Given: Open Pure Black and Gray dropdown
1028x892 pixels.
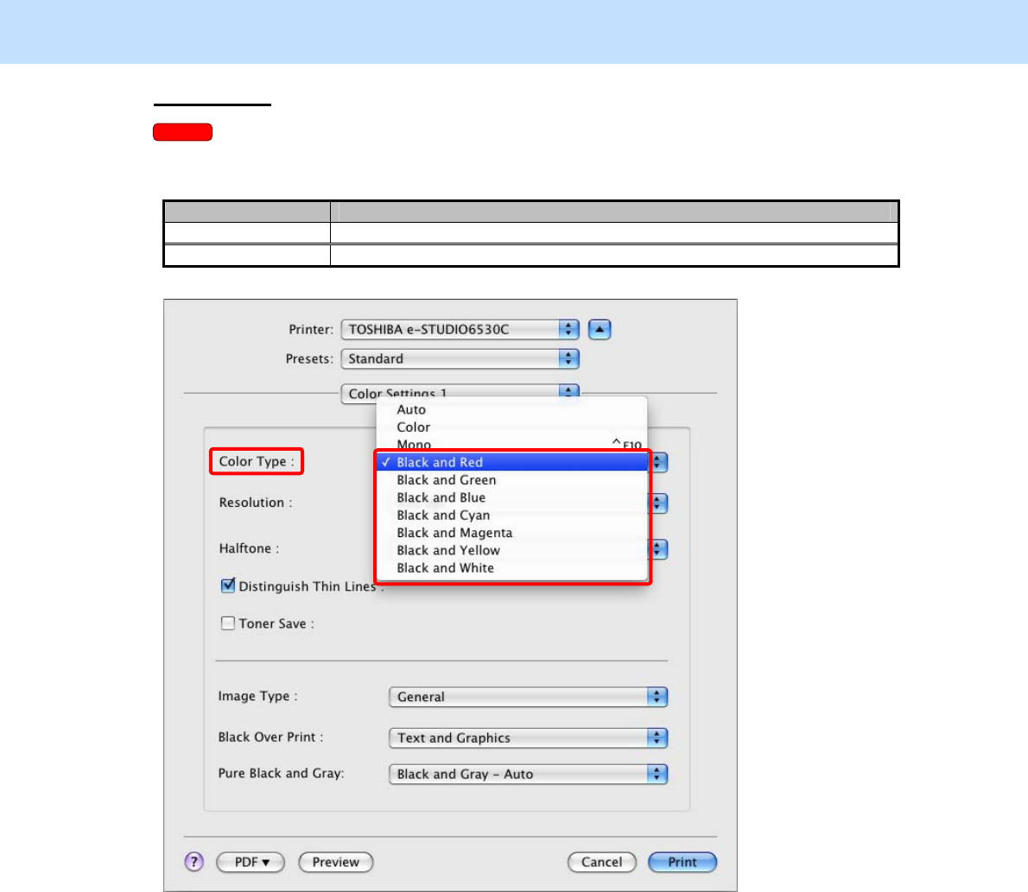Looking at the screenshot, I should point(528,774).
